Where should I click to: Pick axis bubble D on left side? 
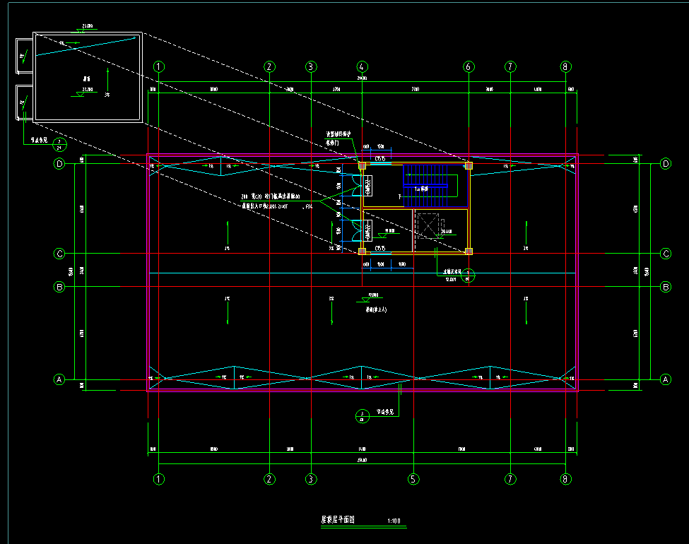click(59, 164)
